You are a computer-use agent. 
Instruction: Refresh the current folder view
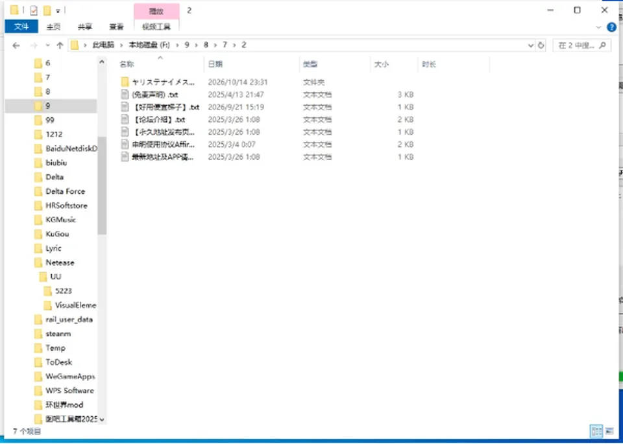541,45
